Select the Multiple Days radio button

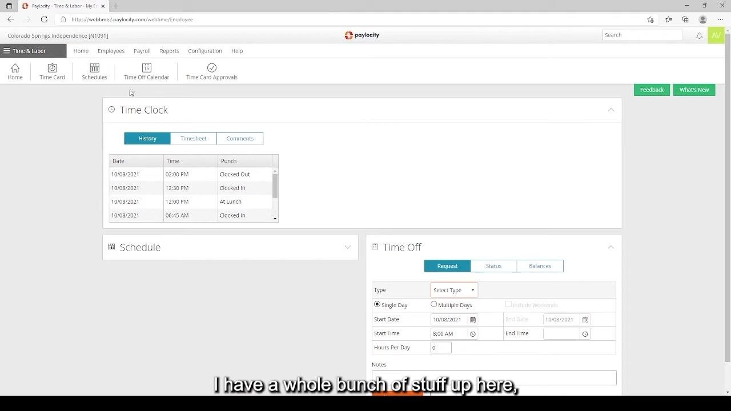434,304
